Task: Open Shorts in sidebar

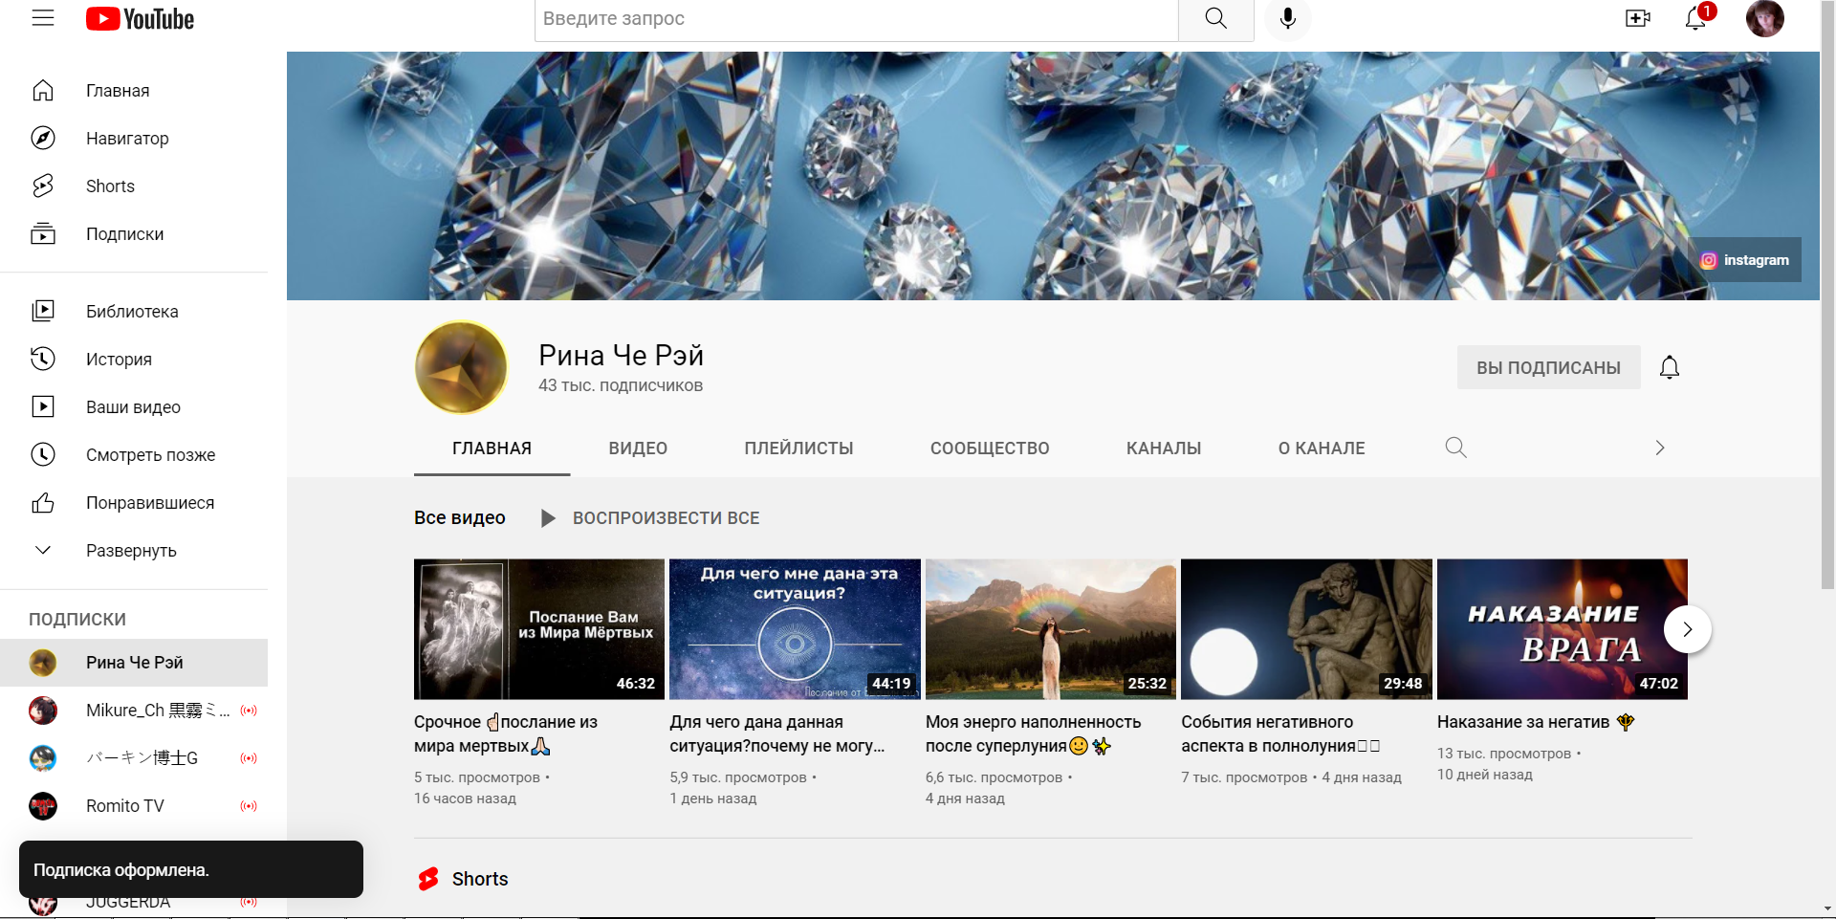Action: [x=134, y=186]
